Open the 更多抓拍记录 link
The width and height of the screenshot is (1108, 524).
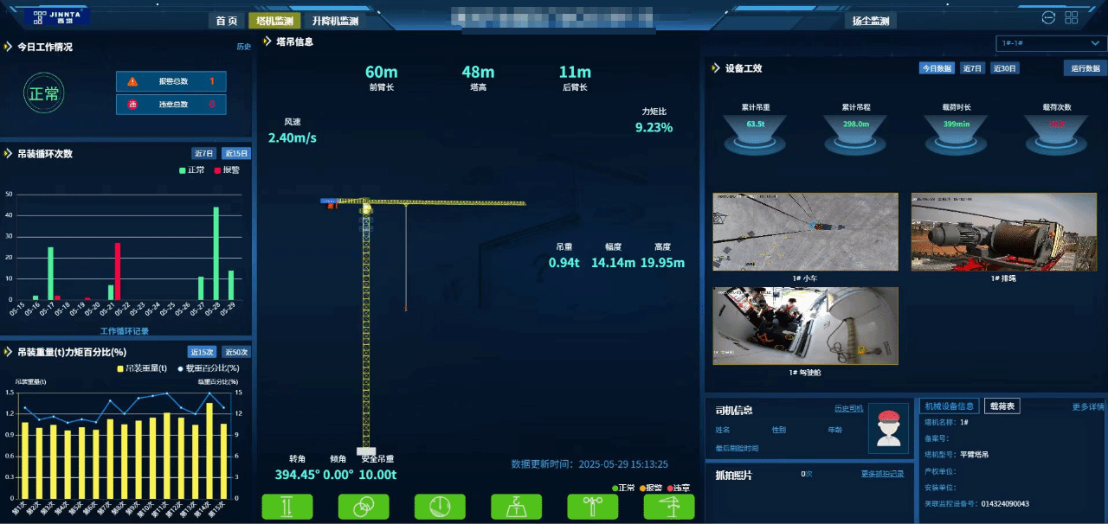[x=882, y=474]
